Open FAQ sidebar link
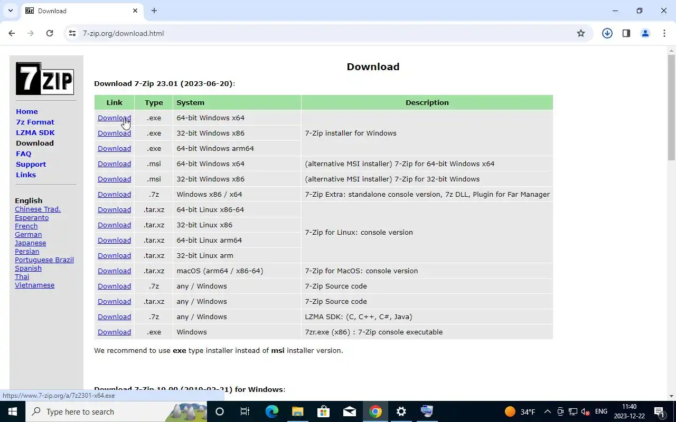Viewport: 676px width, 422px height. (24, 154)
